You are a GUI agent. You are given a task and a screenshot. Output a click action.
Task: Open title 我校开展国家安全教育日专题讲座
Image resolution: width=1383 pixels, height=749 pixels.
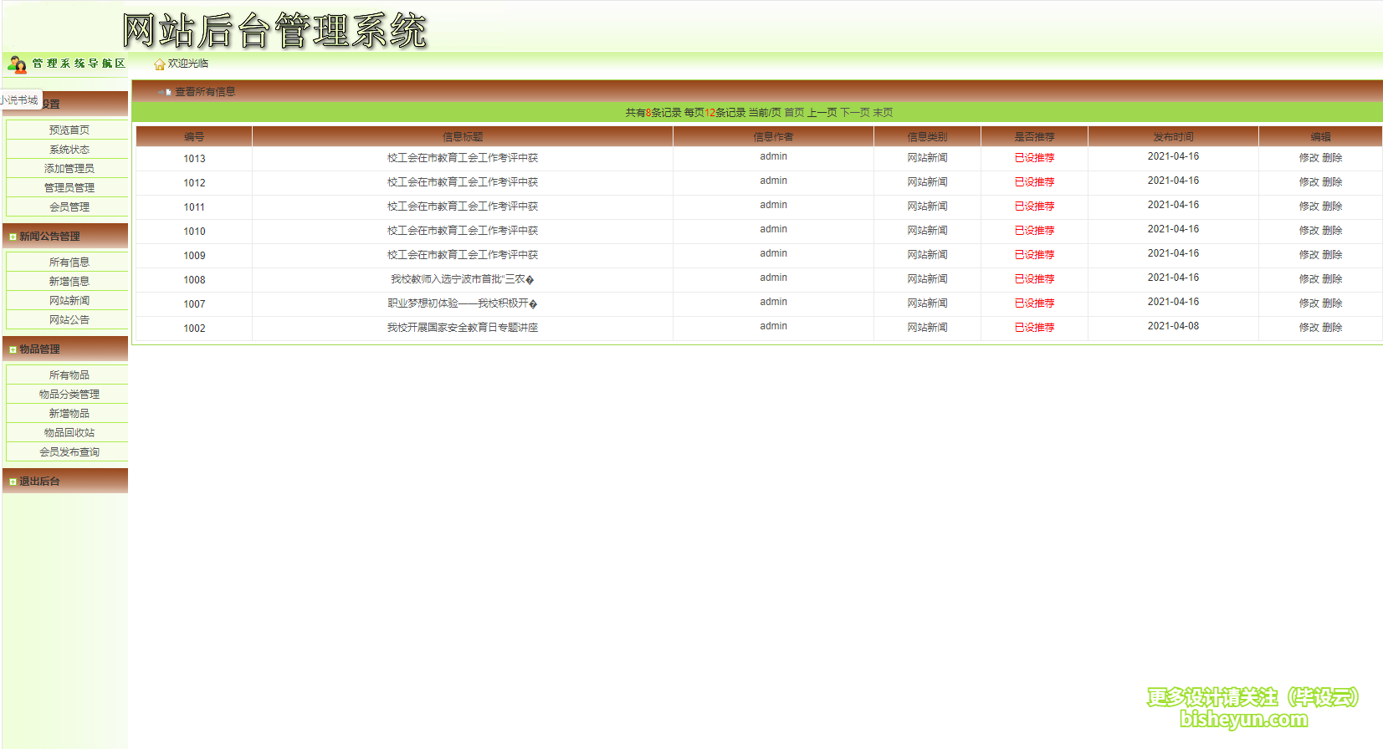click(462, 327)
